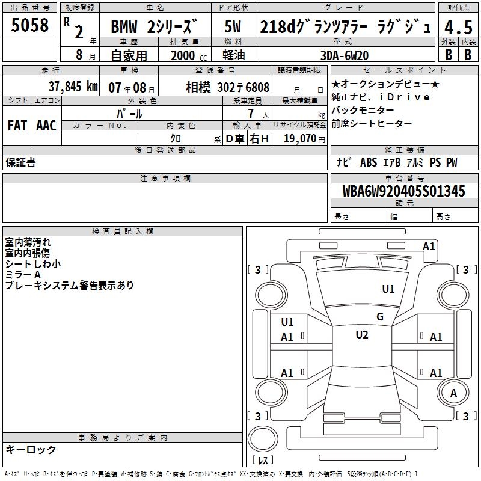Click registration number 相模 302テ6808

coord(228,87)
